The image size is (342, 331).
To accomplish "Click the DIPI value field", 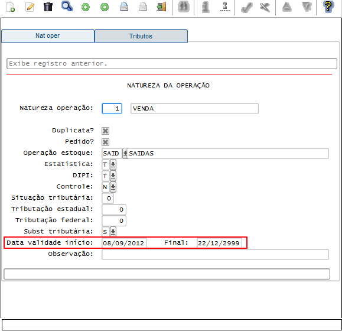I will click(106, 176).
